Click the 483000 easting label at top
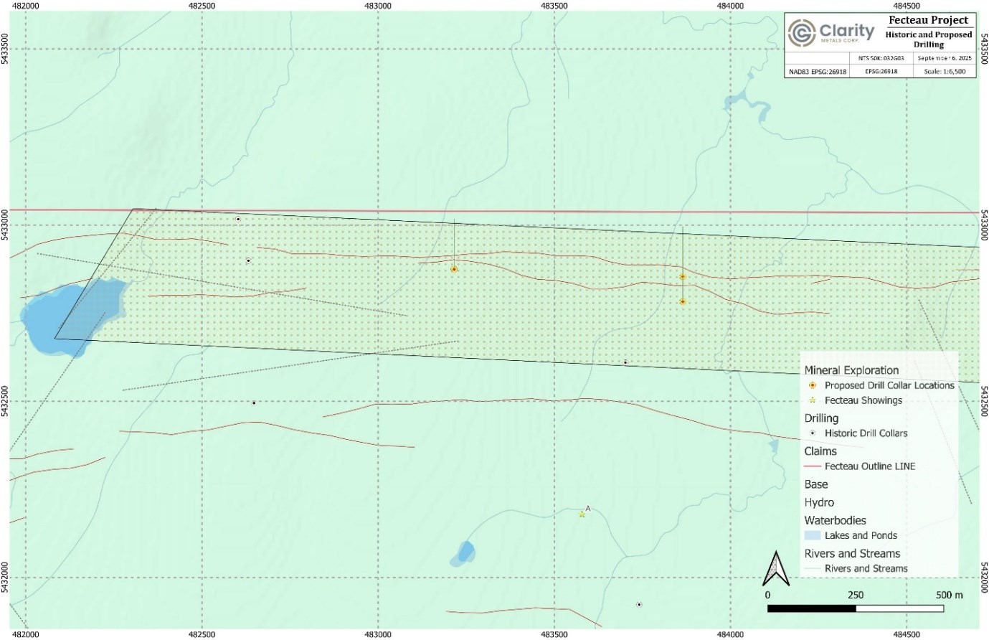The width and height of the screenshot is (989, 640). (377, 6)
